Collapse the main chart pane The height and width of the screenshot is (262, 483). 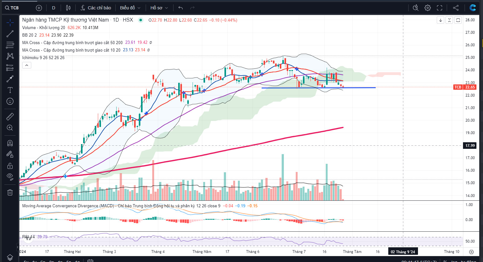(449, 20)
